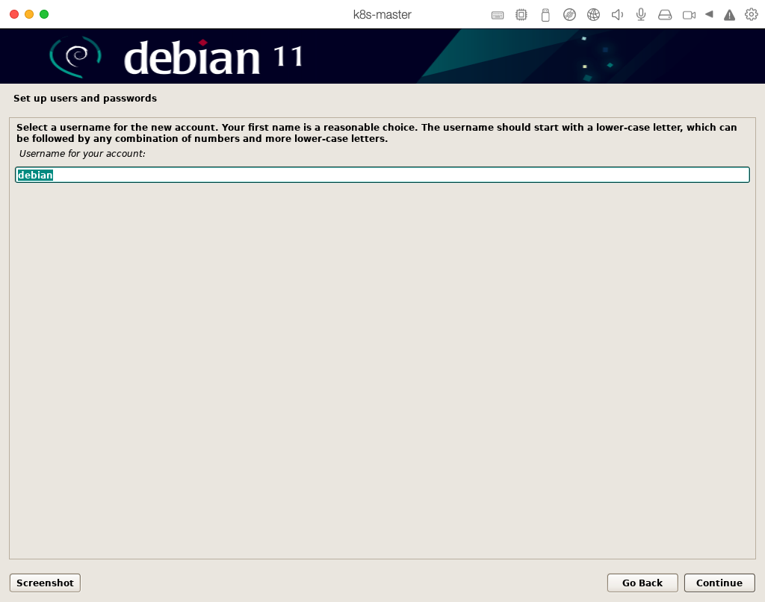Click the Go Back button
765x602 pixels.
(642, 583)
